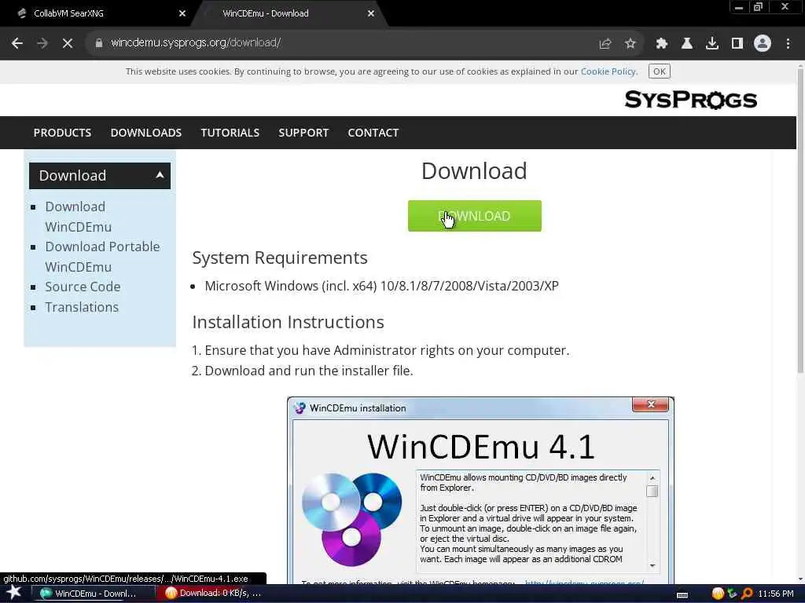
Task: Click the magnifier search tray icon
Action: (747, 594)
